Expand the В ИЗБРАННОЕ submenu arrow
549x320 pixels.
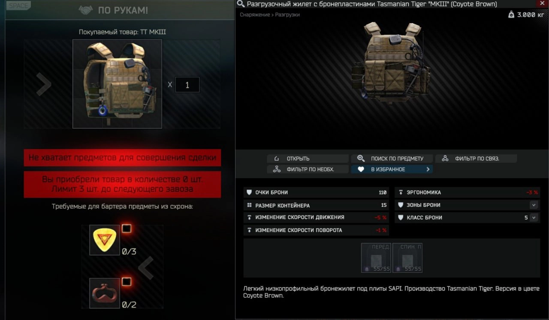pyautogui.click(x=428, y=170)
